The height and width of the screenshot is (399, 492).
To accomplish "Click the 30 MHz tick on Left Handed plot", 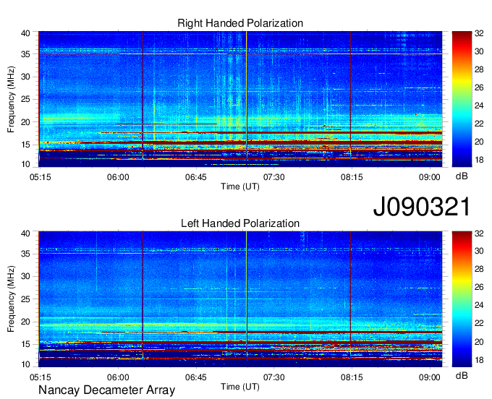I will click(x=25, y=276).
